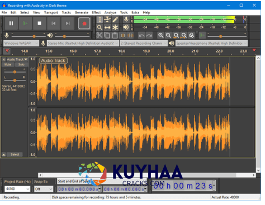Close the Audio Track with X
This screenshot has height=205, width=265.
(4, 60)
